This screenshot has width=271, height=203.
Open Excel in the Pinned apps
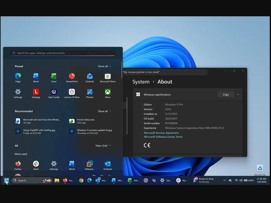[x=54, y=78]
